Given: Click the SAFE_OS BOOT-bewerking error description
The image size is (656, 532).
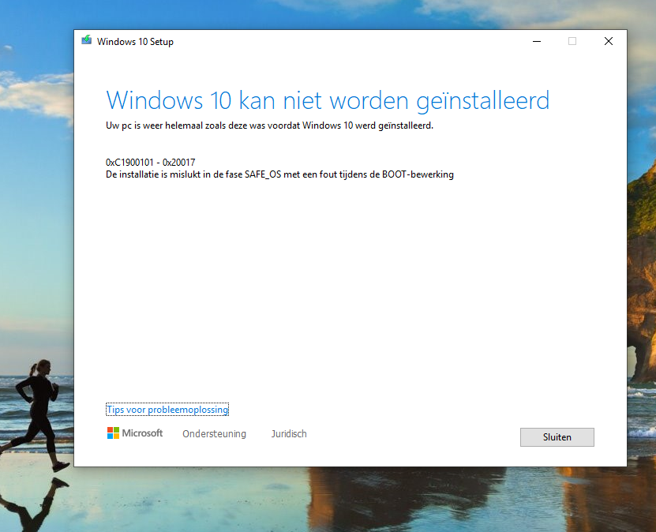Looking at the screenshot, I should click(x=279, y=174).
